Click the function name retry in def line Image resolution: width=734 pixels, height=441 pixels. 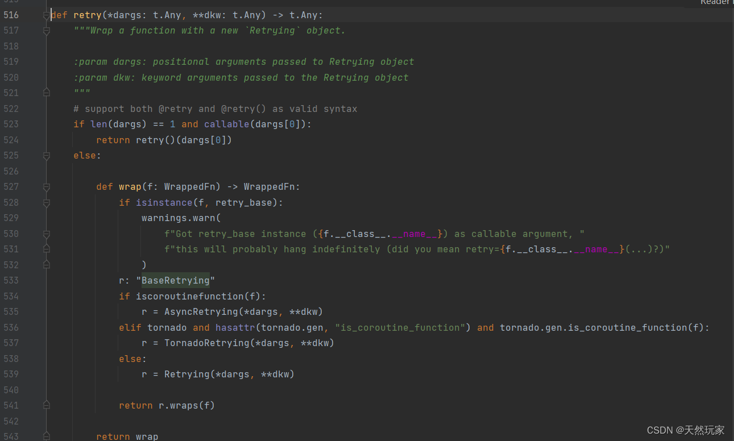(x=88, y=15)
